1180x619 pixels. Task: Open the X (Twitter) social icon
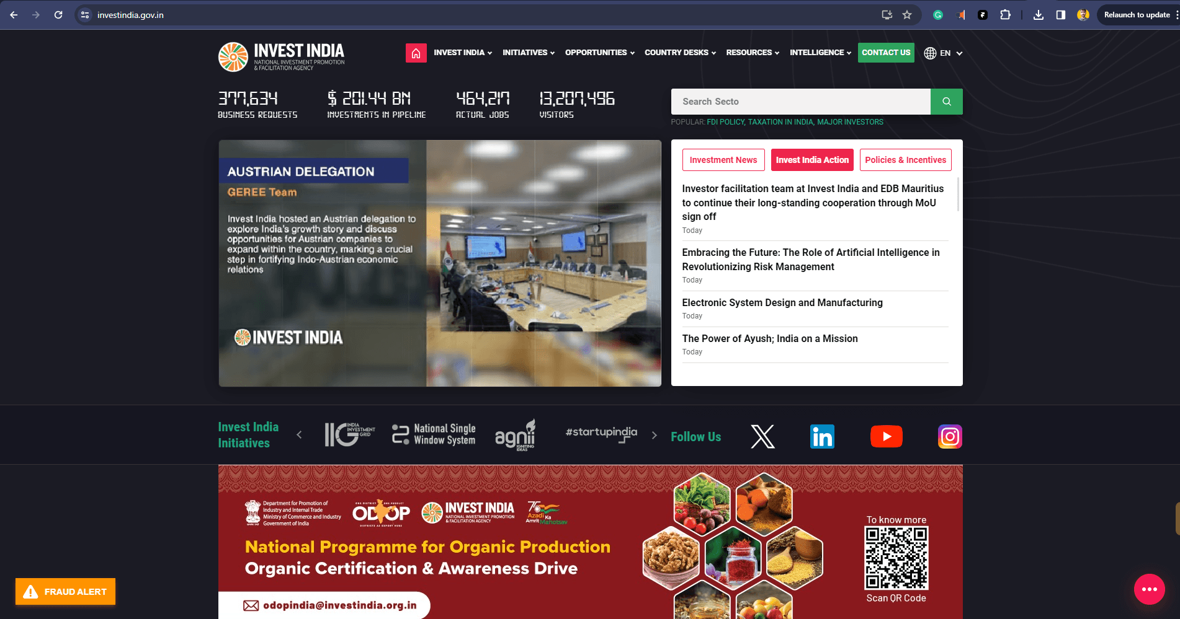(x=762, y=437)
